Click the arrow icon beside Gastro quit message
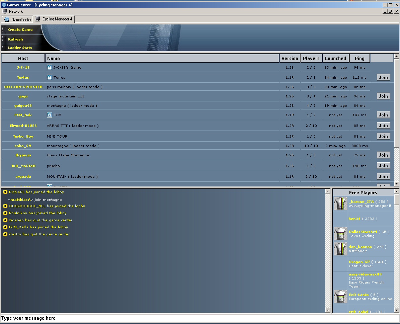The height and width of the screenshot is (324, 400). point(5,234)
